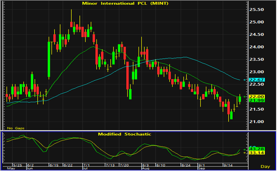
Task: Click the chart title Minor International PCL (MINT)
Action: click(125, 4)
